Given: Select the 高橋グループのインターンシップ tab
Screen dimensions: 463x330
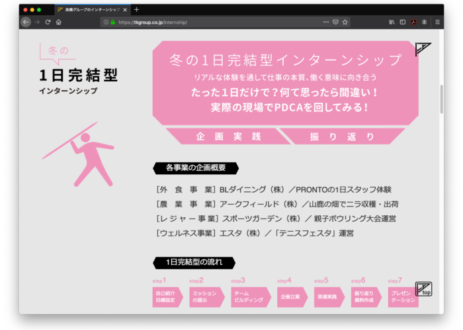Looking at the screenshot, I should click(x=89, y=10).
